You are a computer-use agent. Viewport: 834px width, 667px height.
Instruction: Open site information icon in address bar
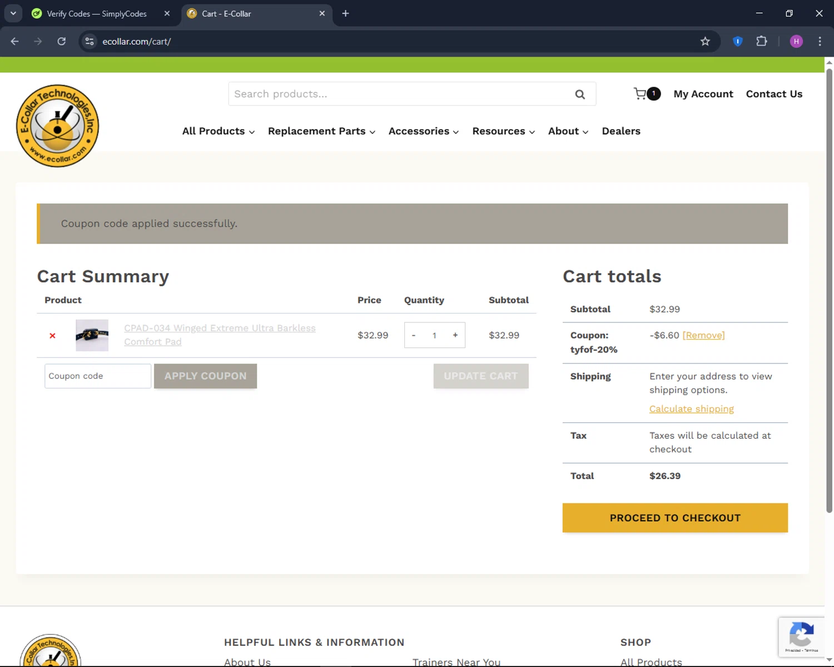(x=90, y=41)
